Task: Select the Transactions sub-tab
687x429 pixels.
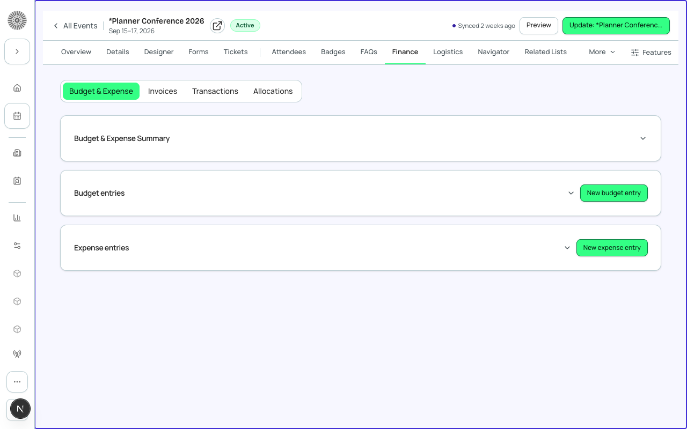Action: [215, 91]
